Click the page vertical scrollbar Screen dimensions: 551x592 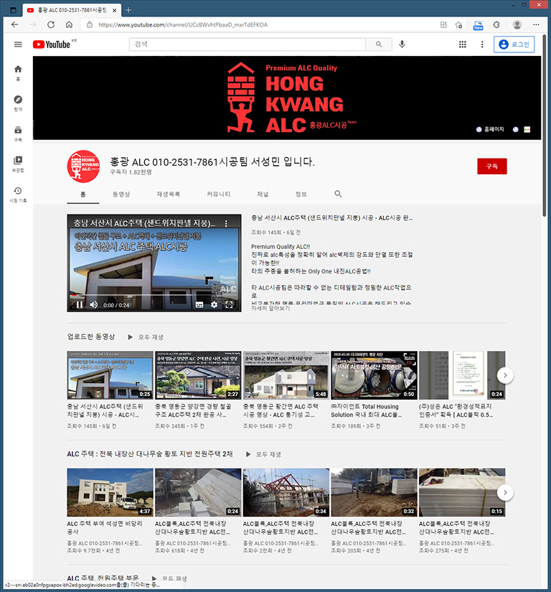point(544,126)
